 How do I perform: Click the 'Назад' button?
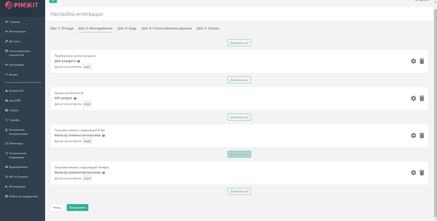(x=57, y=207)
